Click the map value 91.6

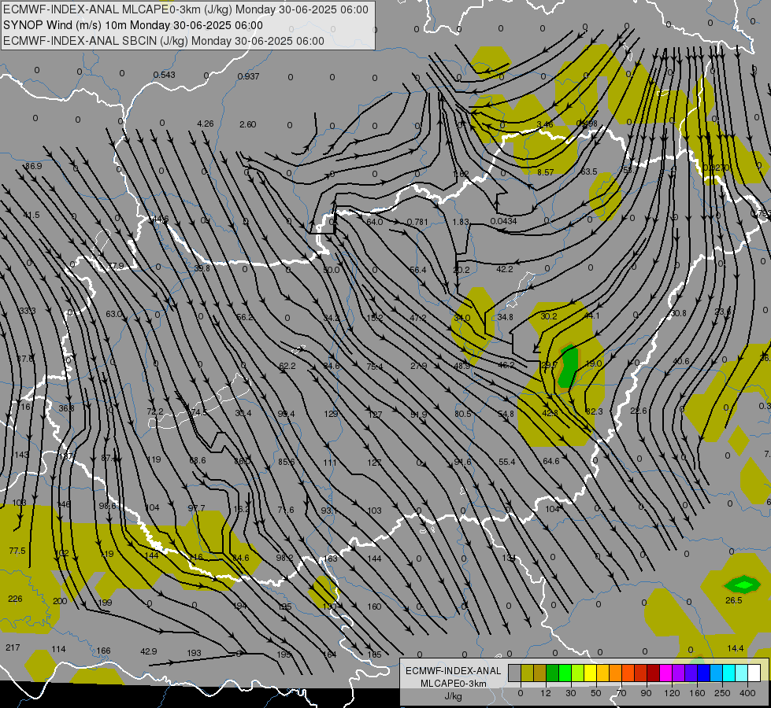463,461
